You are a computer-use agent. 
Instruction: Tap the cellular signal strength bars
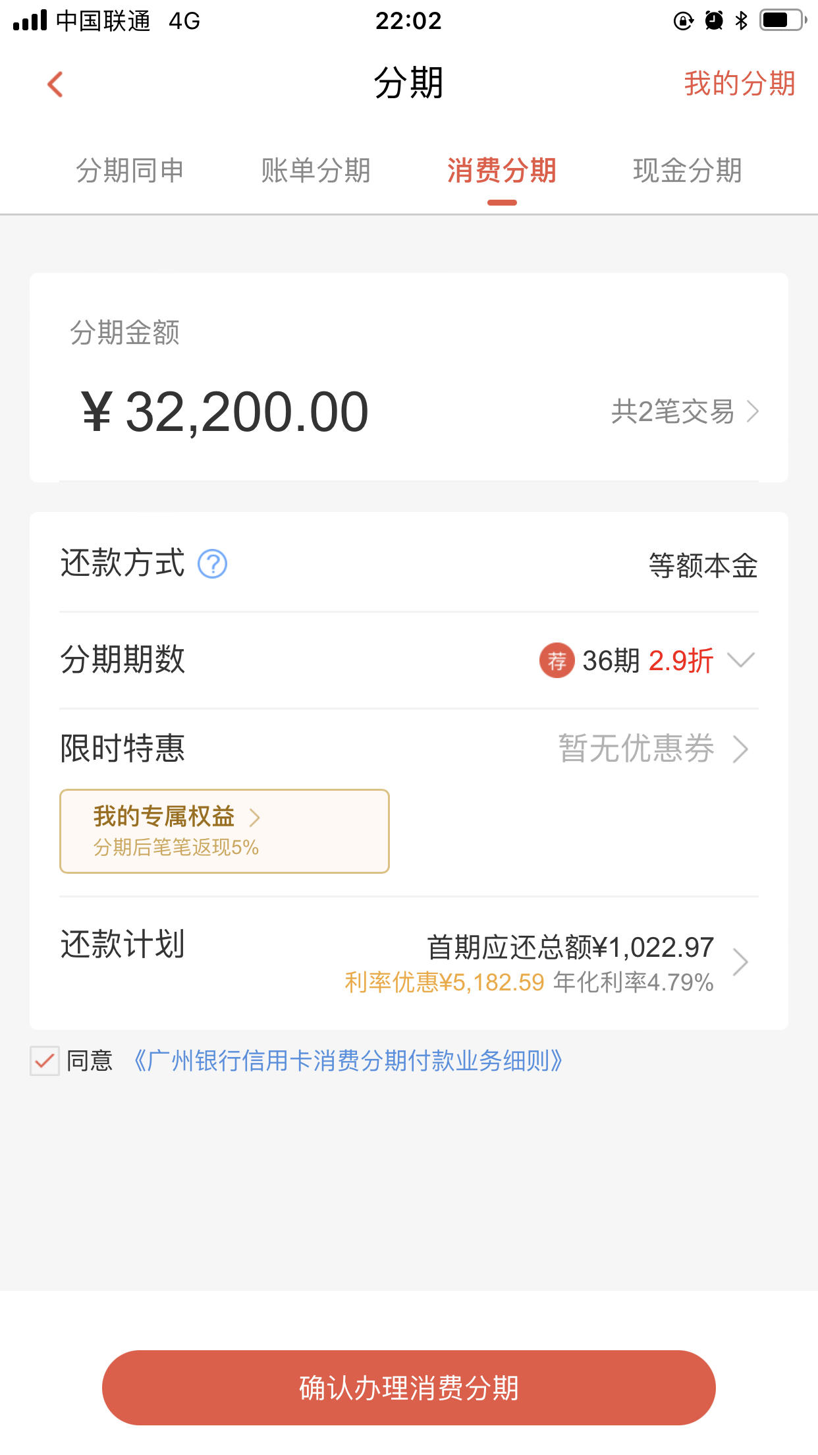click(30, 20)
